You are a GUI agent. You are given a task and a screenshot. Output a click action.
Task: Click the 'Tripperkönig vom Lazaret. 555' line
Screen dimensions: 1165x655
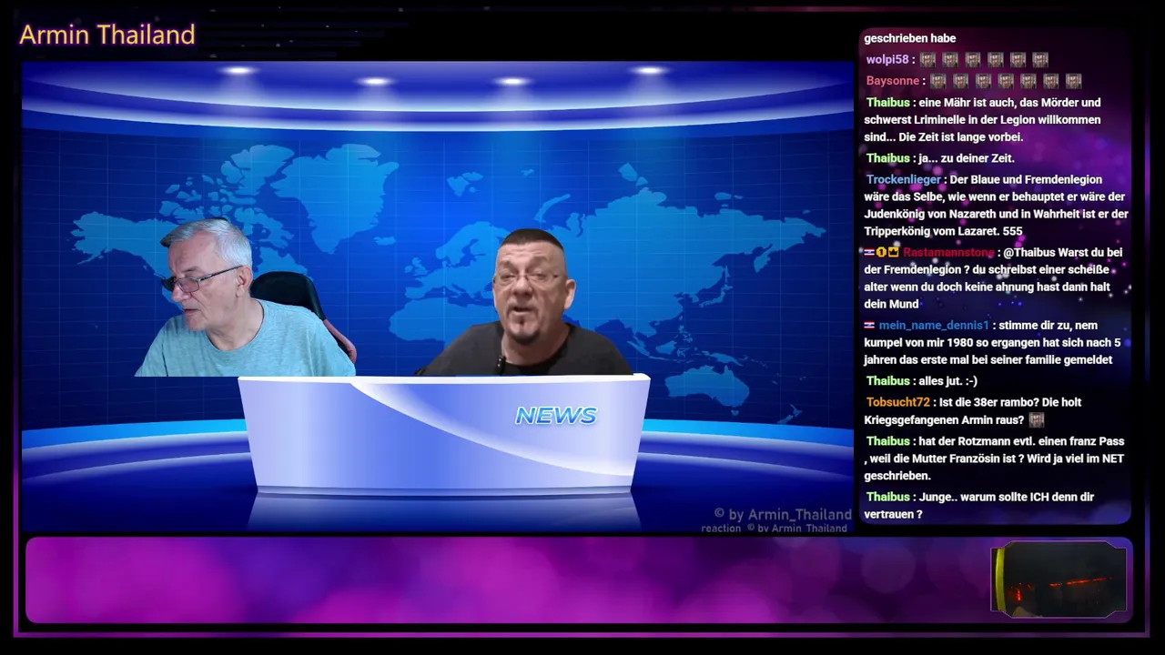pyautogui.click(x=943, y=231)
